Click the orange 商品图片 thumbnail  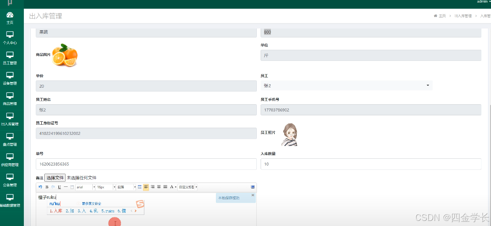[x=65, y=55]
